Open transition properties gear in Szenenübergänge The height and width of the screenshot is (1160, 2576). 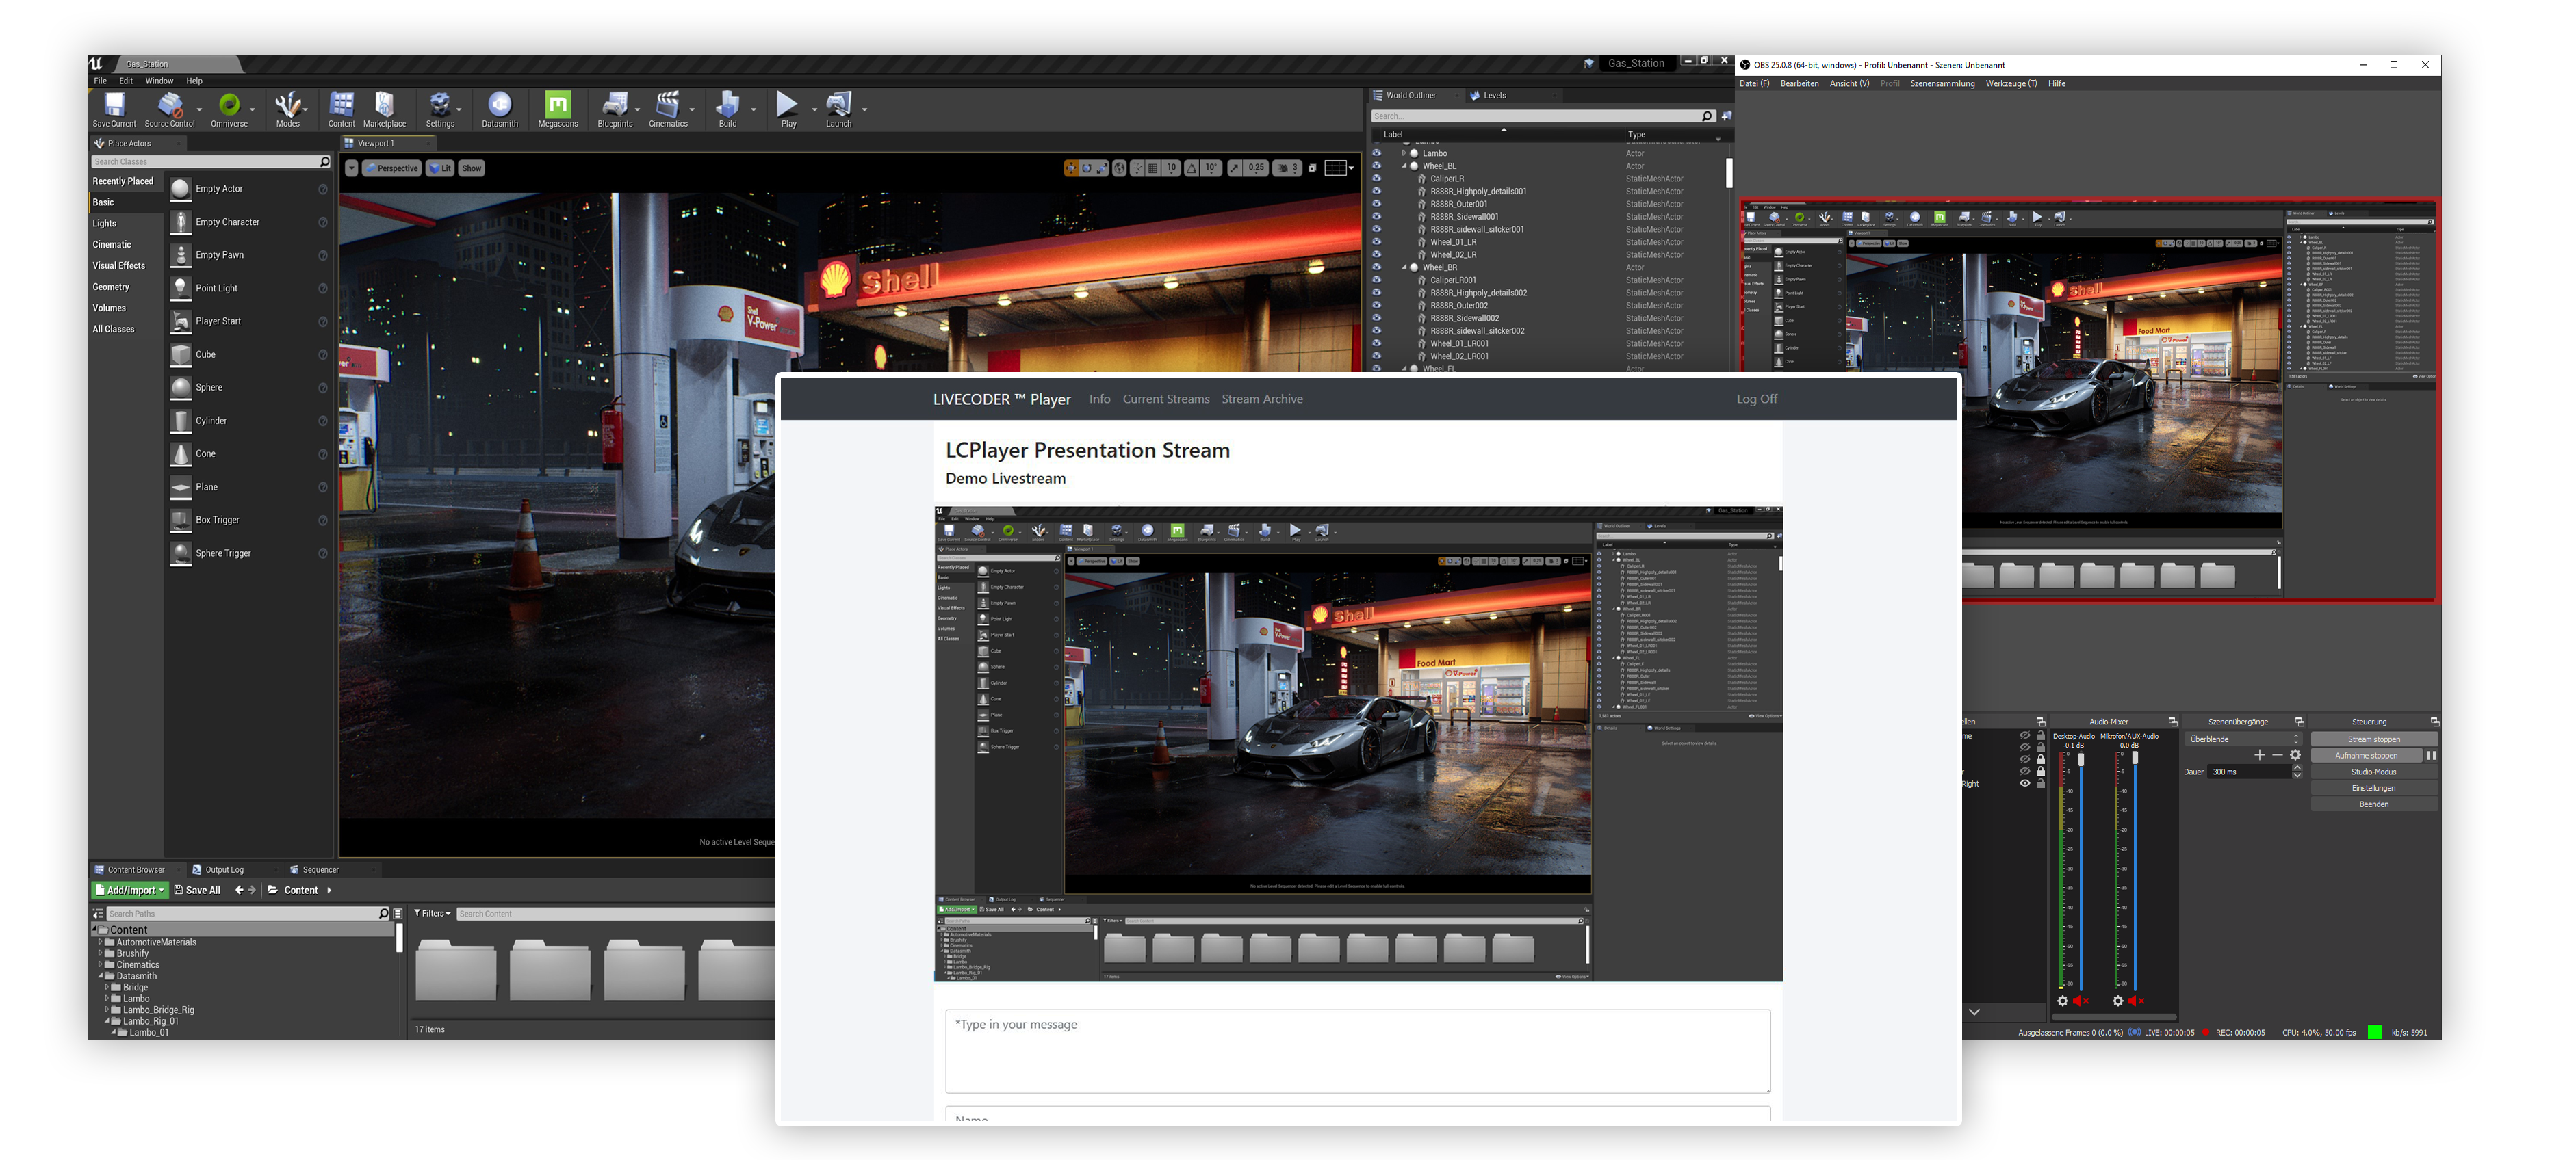pos(2296,754)
